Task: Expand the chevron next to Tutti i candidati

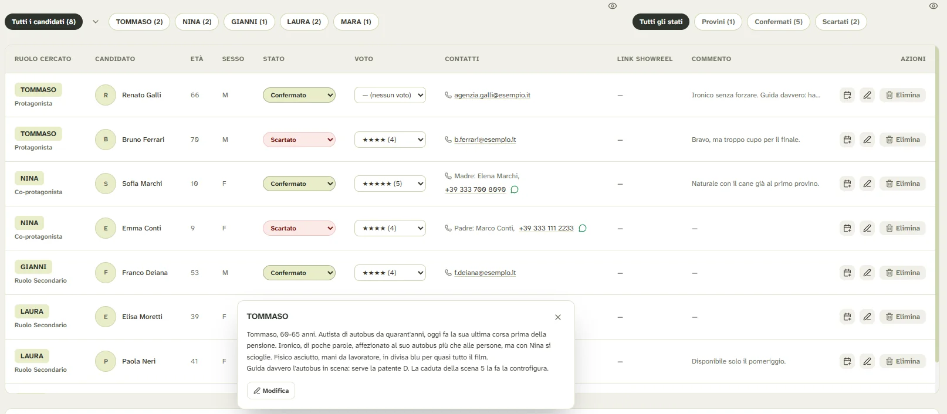Action: 96,22
